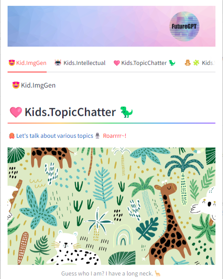Click the green dinosaur in the tab bar
Viewport: 223px width, 279px height.
[x=172, y=63]
